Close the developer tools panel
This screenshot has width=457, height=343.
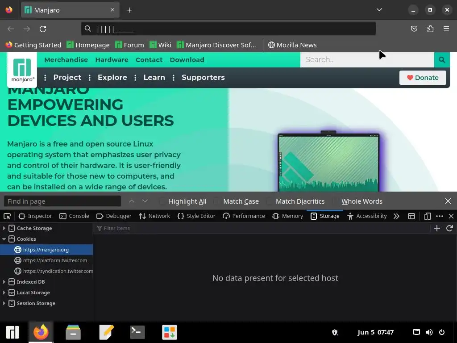click(451, 216)
